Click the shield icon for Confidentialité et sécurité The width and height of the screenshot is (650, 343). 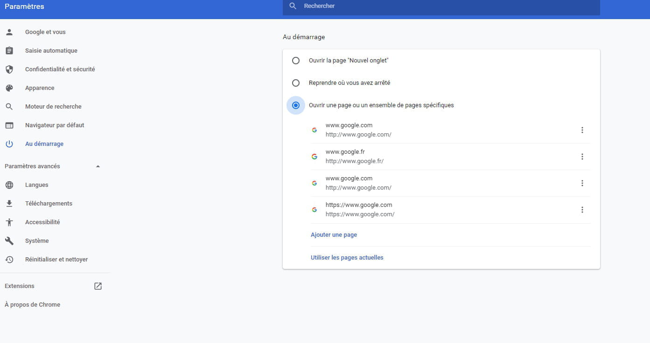click(9, 69)
